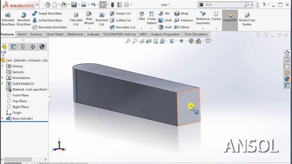Open Reference Geometry tools

point(203,18)
